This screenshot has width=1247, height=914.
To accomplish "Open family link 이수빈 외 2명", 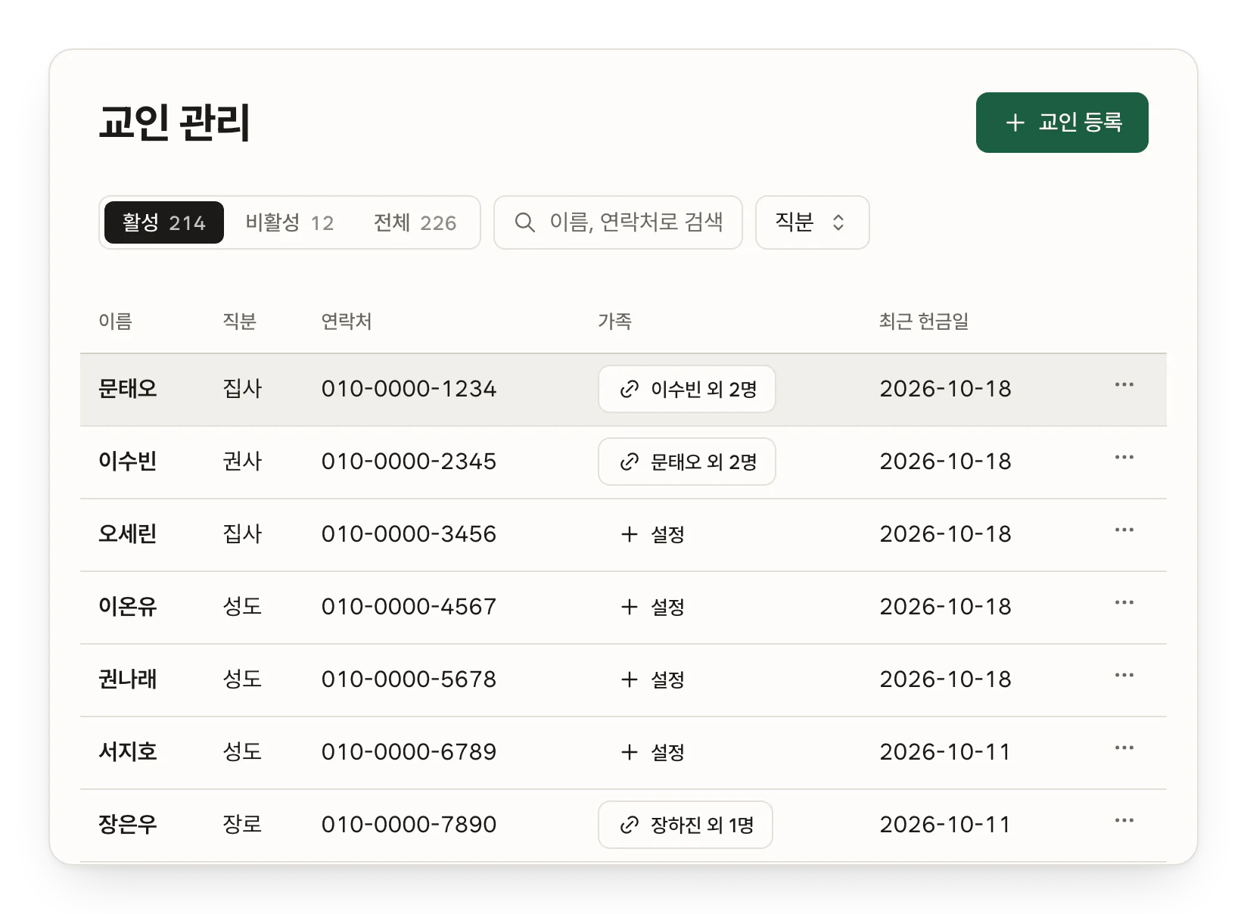I will click(x=687, y=389).
